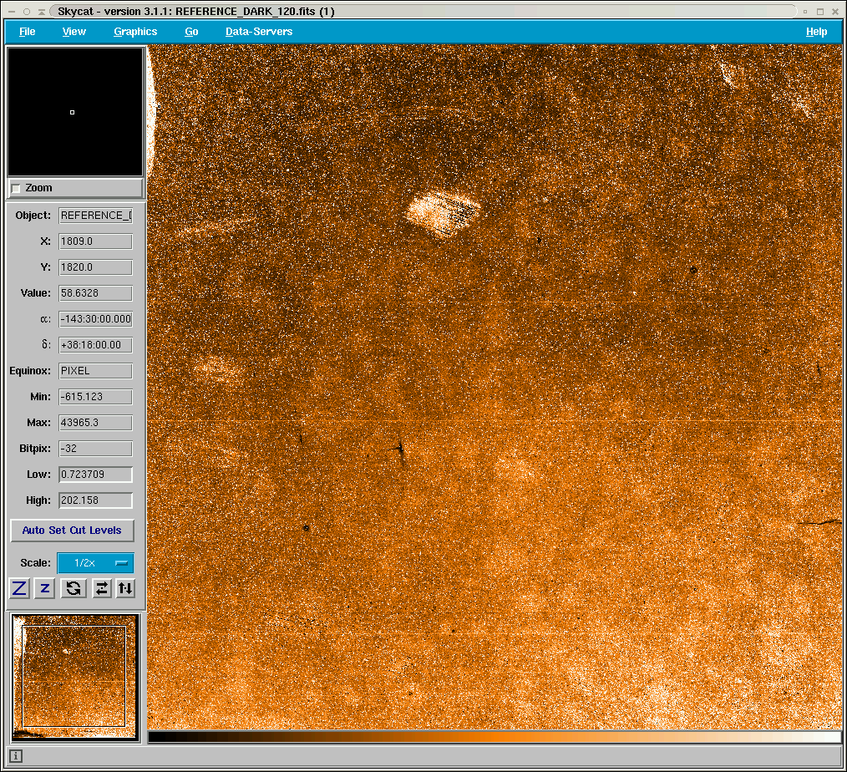Click the large Z zoom-in icon

[x=20, y=588]
